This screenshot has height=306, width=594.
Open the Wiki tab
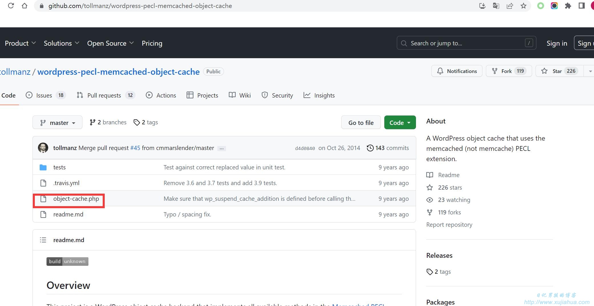(x=240, y=95)
